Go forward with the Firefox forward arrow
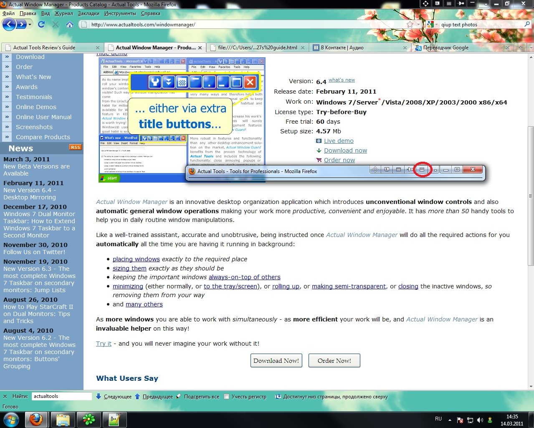Image resolution: width=534 pixels, height=428 pixels. [x=20, y=24]
